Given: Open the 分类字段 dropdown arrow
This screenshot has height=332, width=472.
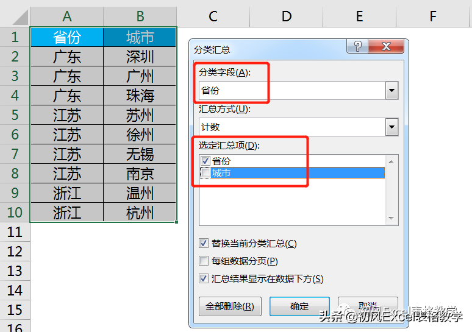Looking at the screenshot, I should pos(392,91).
